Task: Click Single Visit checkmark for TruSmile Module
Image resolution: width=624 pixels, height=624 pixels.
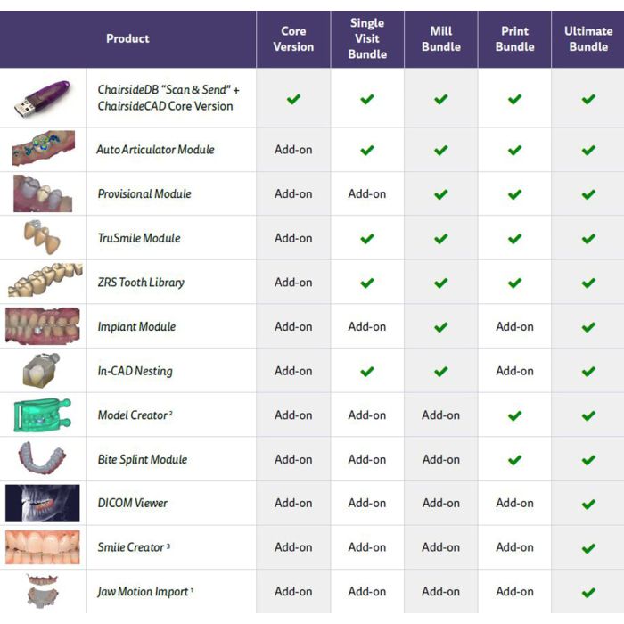Action: pos(367,239)
